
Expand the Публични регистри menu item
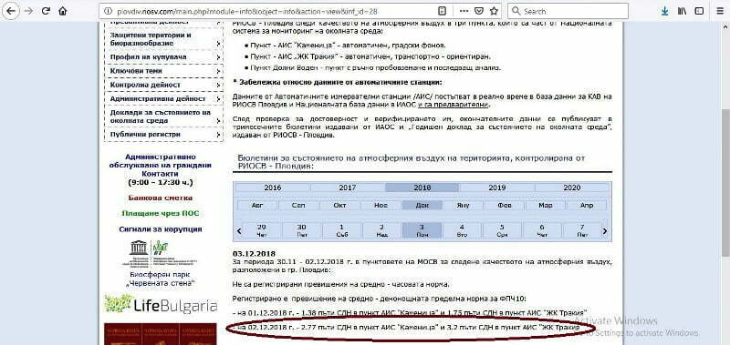coord(166,135)
